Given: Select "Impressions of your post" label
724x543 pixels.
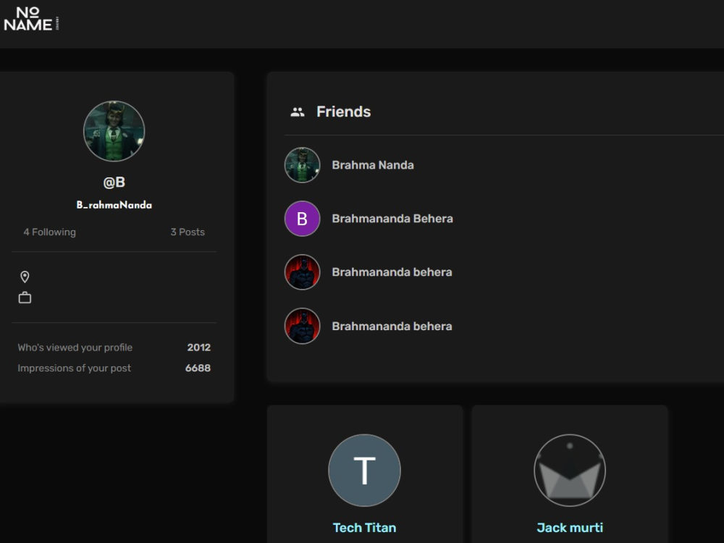Looking at the screenshot, I should click(74, 368).
